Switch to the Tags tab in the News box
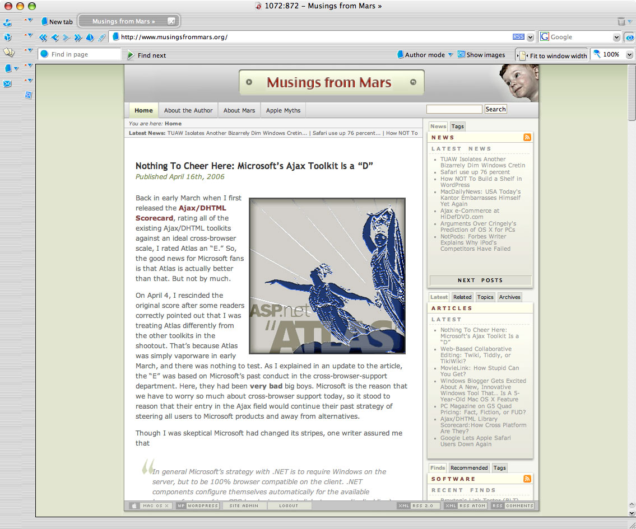Viewport: 636px width, 529px height. point(458,127)
